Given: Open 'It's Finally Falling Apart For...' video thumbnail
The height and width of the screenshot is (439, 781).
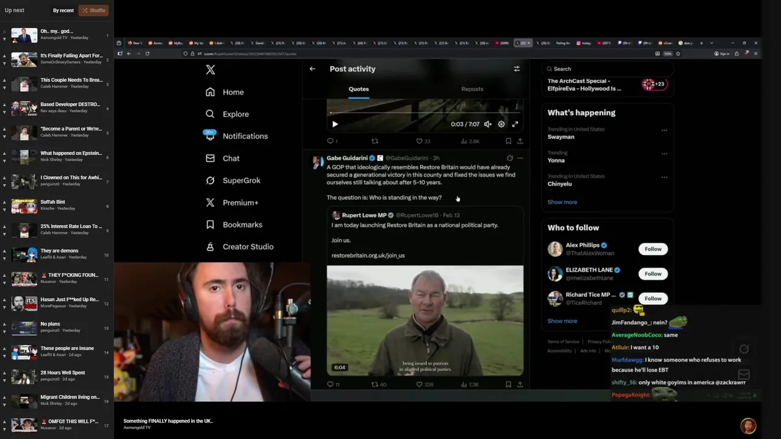Looking at the screenshot, I should click(24, 60).
